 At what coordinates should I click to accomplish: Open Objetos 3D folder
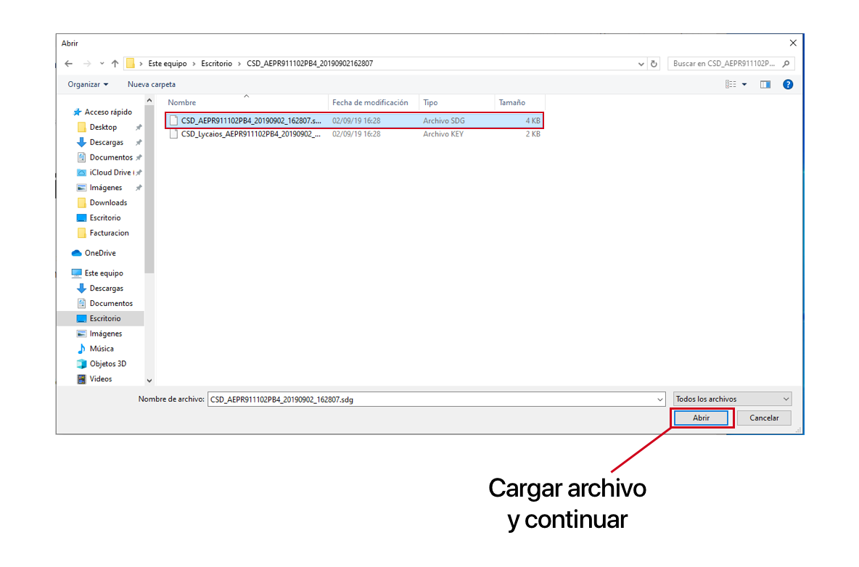pyautogui.click(x=108, y=364)
